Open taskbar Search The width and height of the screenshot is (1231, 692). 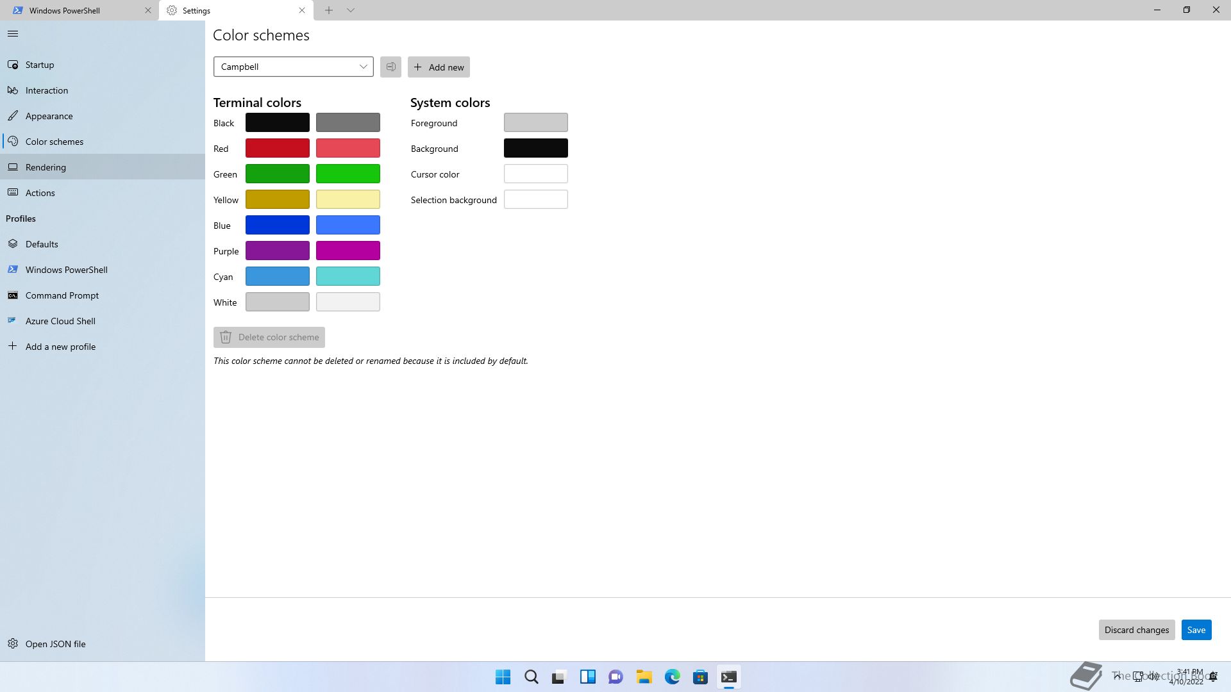point(532,677)
